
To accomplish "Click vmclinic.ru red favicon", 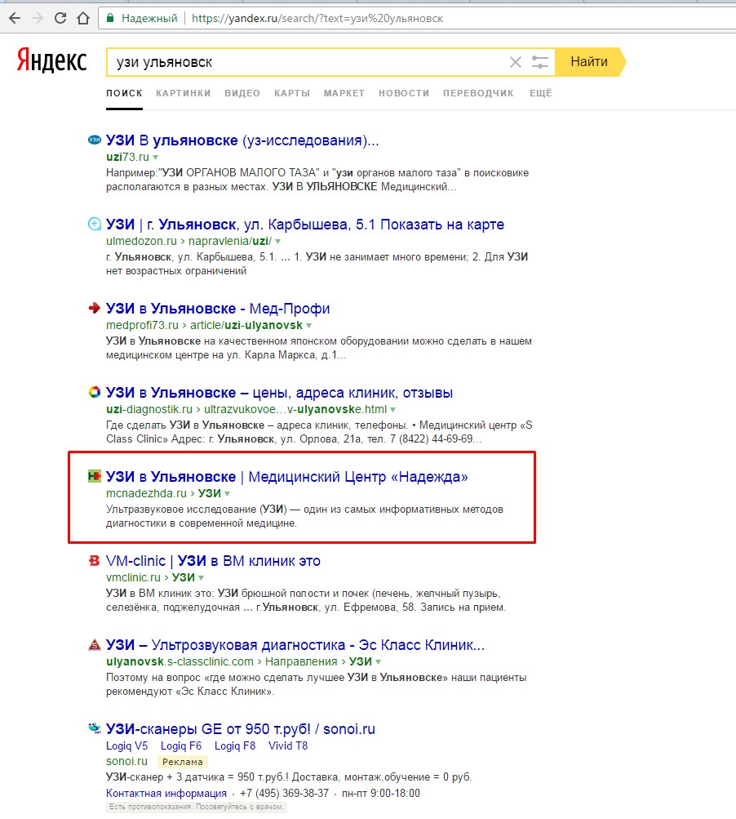I will [x=95, y=560].
